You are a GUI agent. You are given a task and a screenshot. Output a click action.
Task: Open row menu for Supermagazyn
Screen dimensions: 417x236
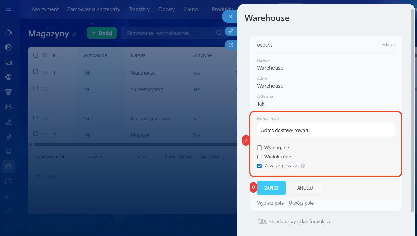click(x=45, y=89)
